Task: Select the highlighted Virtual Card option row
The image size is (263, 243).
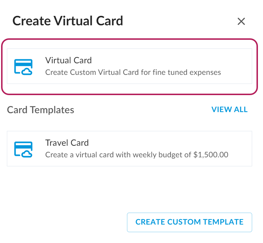Action: point(129,66)
